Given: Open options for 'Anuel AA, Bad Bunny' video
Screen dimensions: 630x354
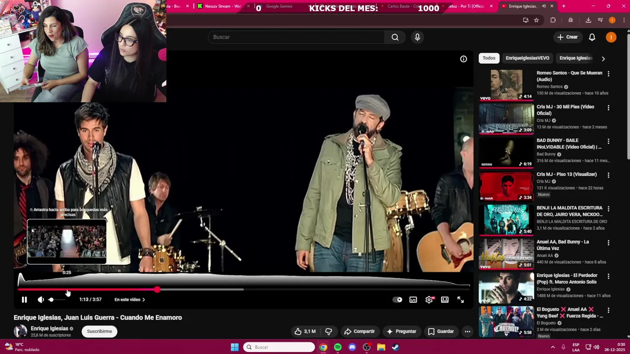Looking at the screenshot, I should tap(608, 242).
